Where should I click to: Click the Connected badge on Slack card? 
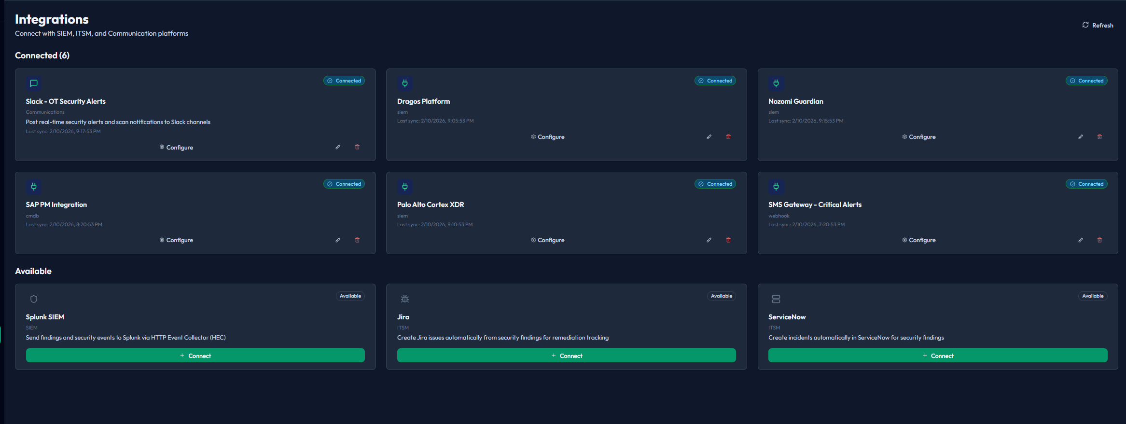click(344, 81)
